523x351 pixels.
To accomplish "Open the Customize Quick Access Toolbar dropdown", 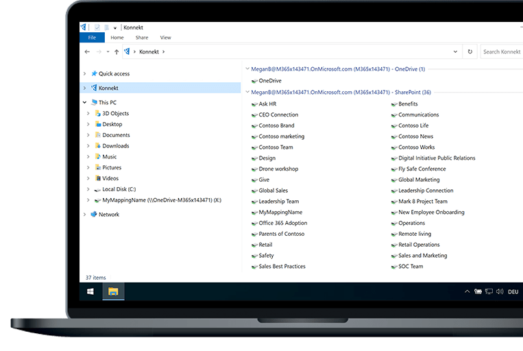I will coord(114,28).
